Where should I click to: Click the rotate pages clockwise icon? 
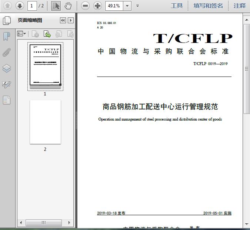pyautogui.click(x=70, y=34)
